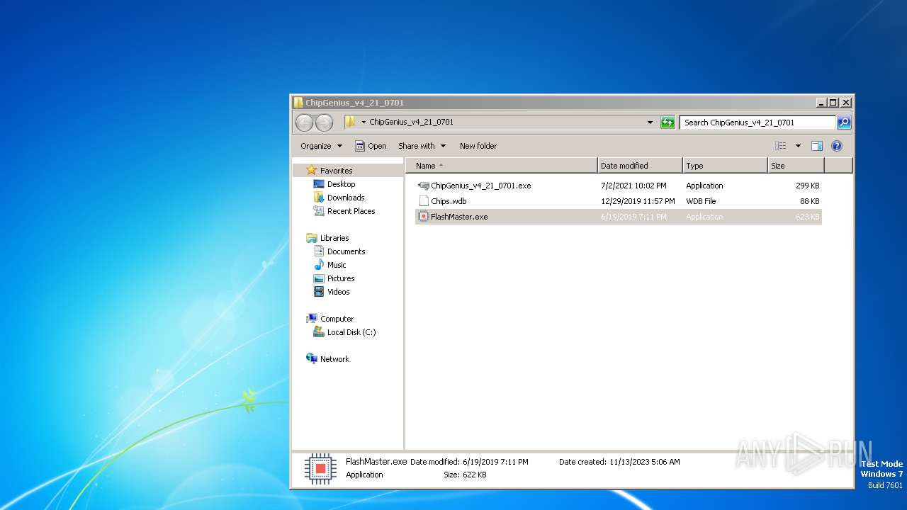
Task: Open the Share with dropdown menu
Action: 422,146
